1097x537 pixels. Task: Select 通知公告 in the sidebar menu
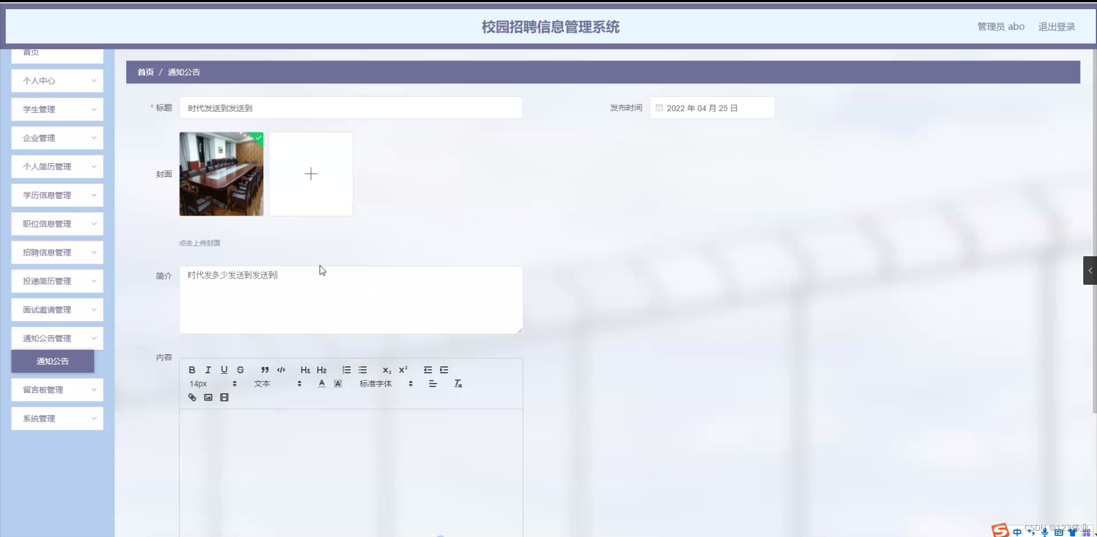click(52, 361)
